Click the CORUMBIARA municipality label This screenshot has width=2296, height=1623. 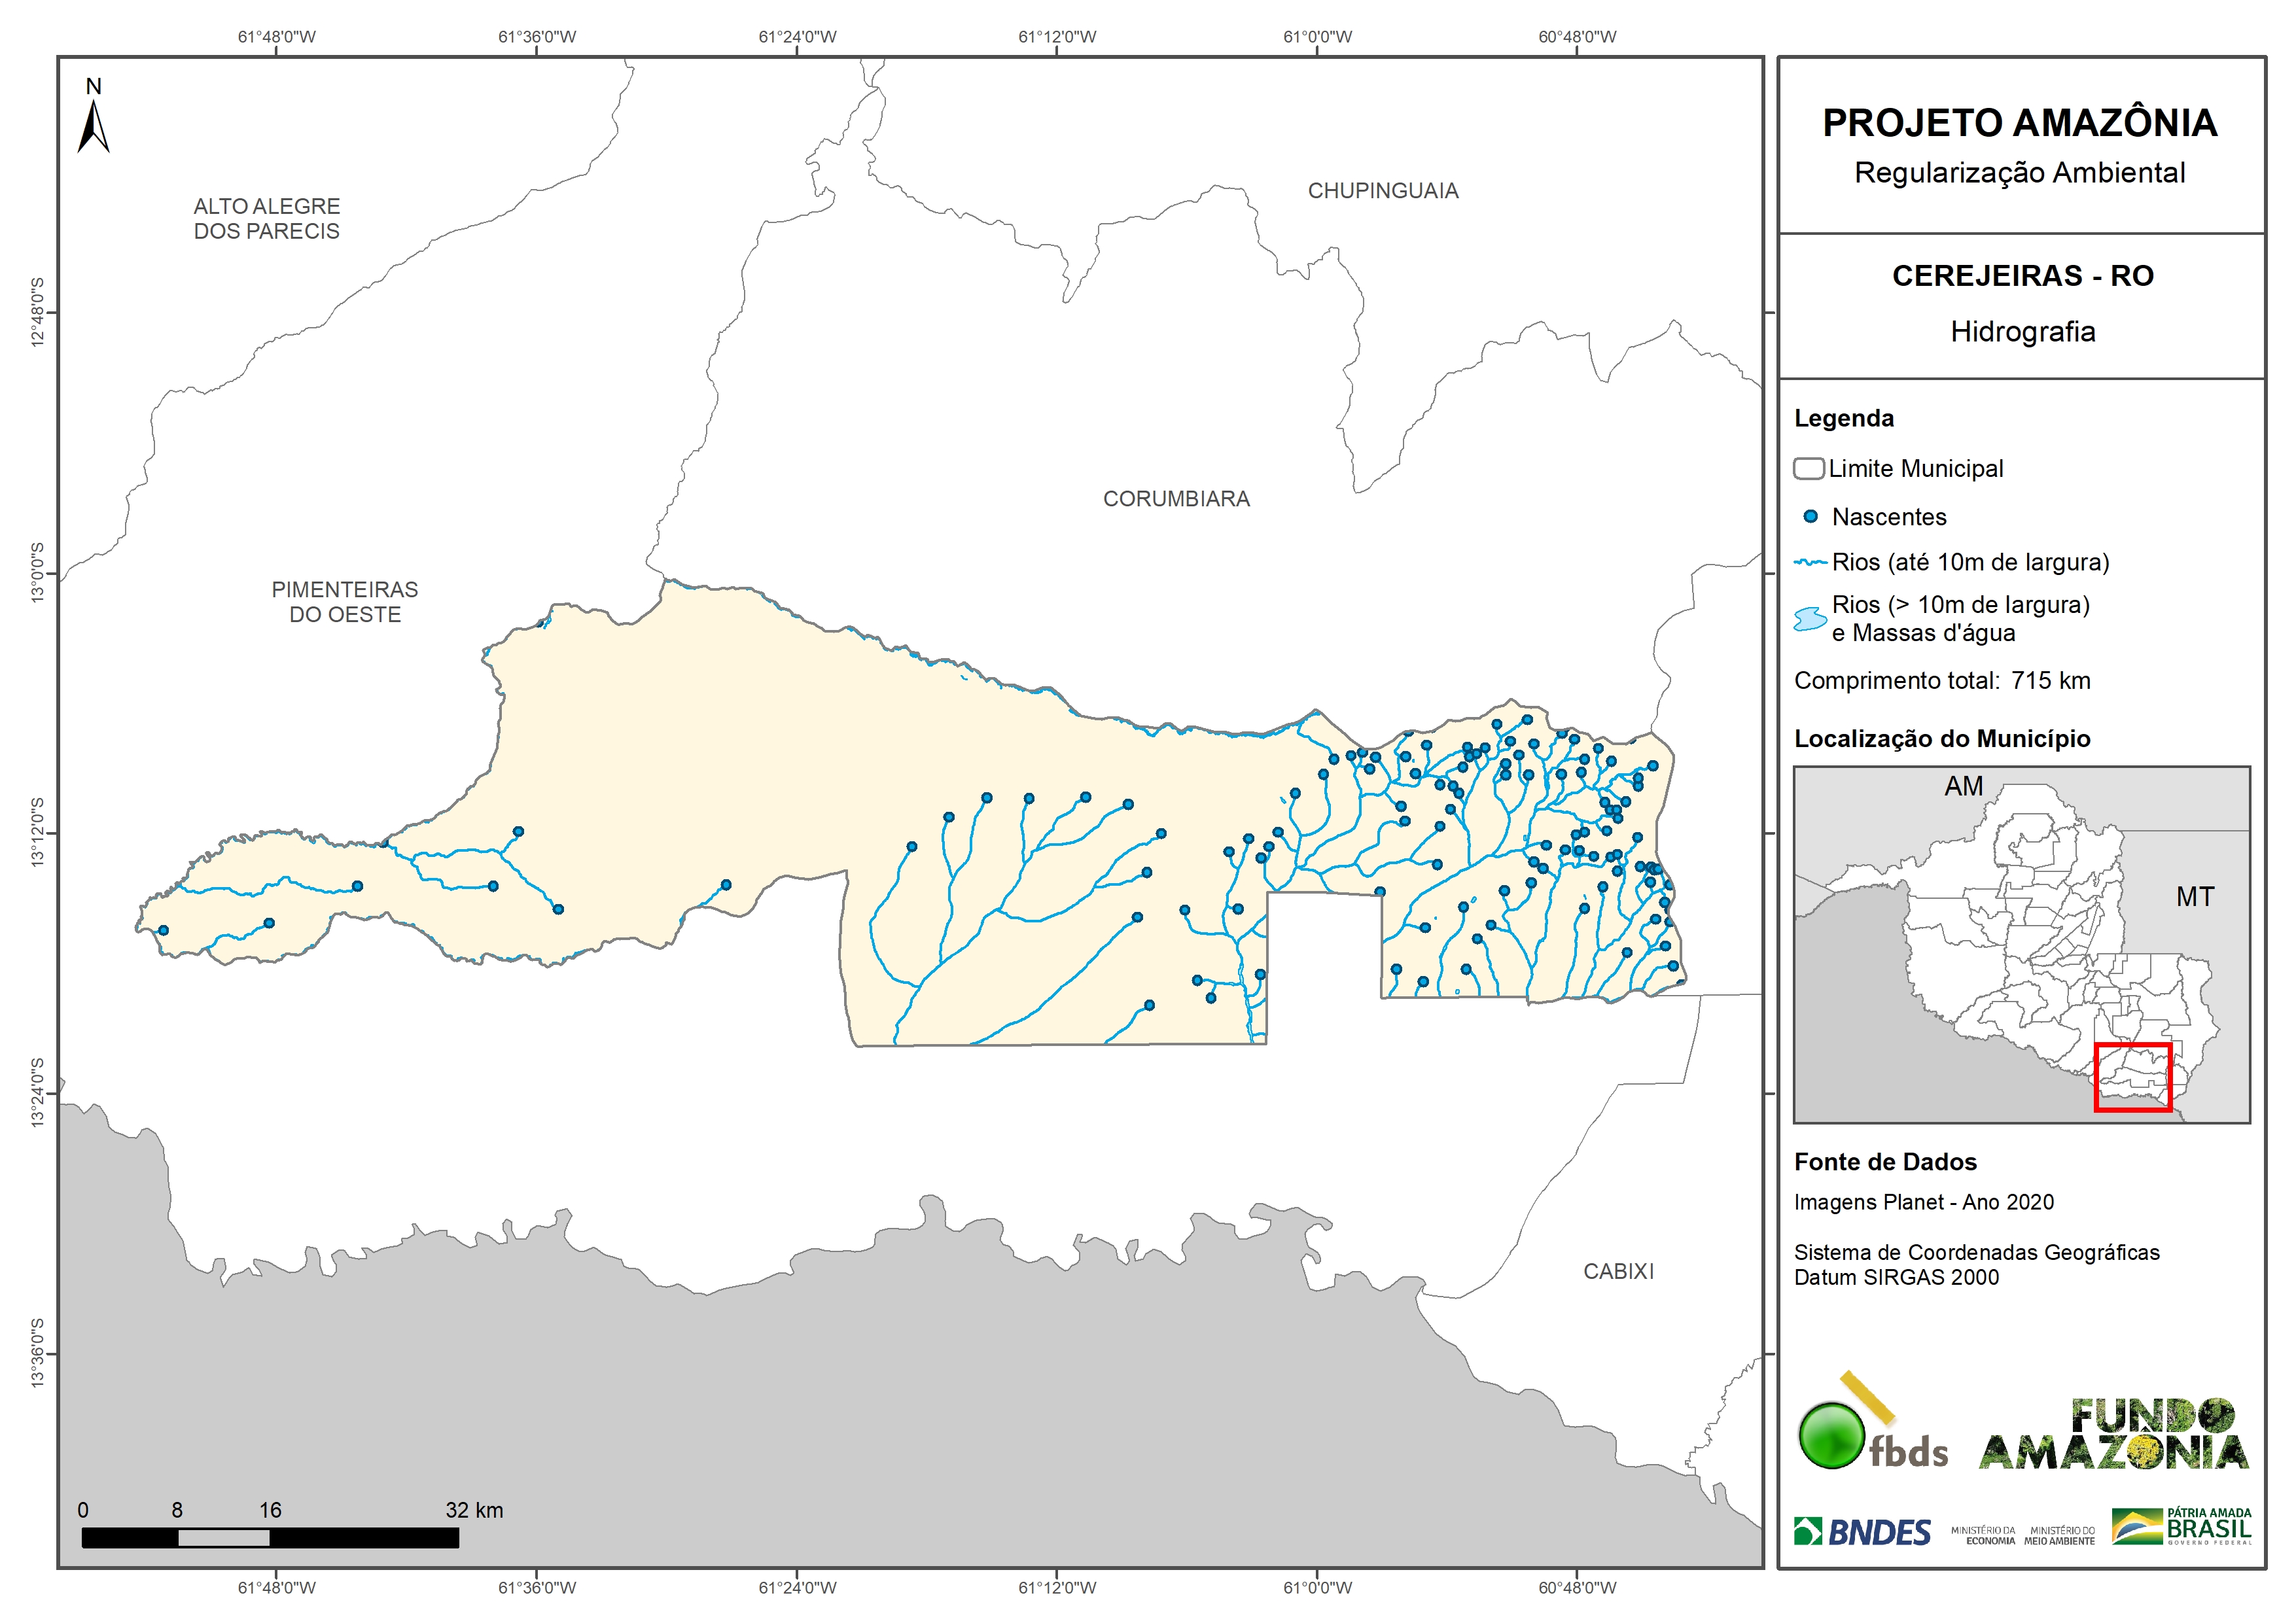click(1176, 499)
